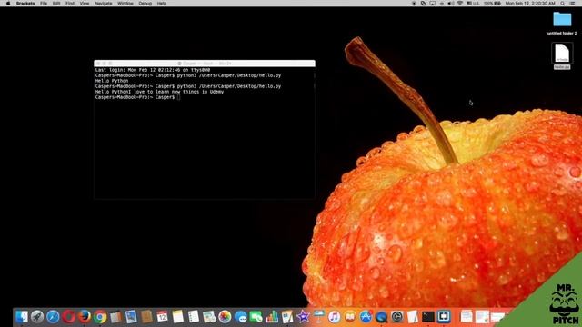
Task: Click the volume speaker menu bar icon
Action: point(451,4)
